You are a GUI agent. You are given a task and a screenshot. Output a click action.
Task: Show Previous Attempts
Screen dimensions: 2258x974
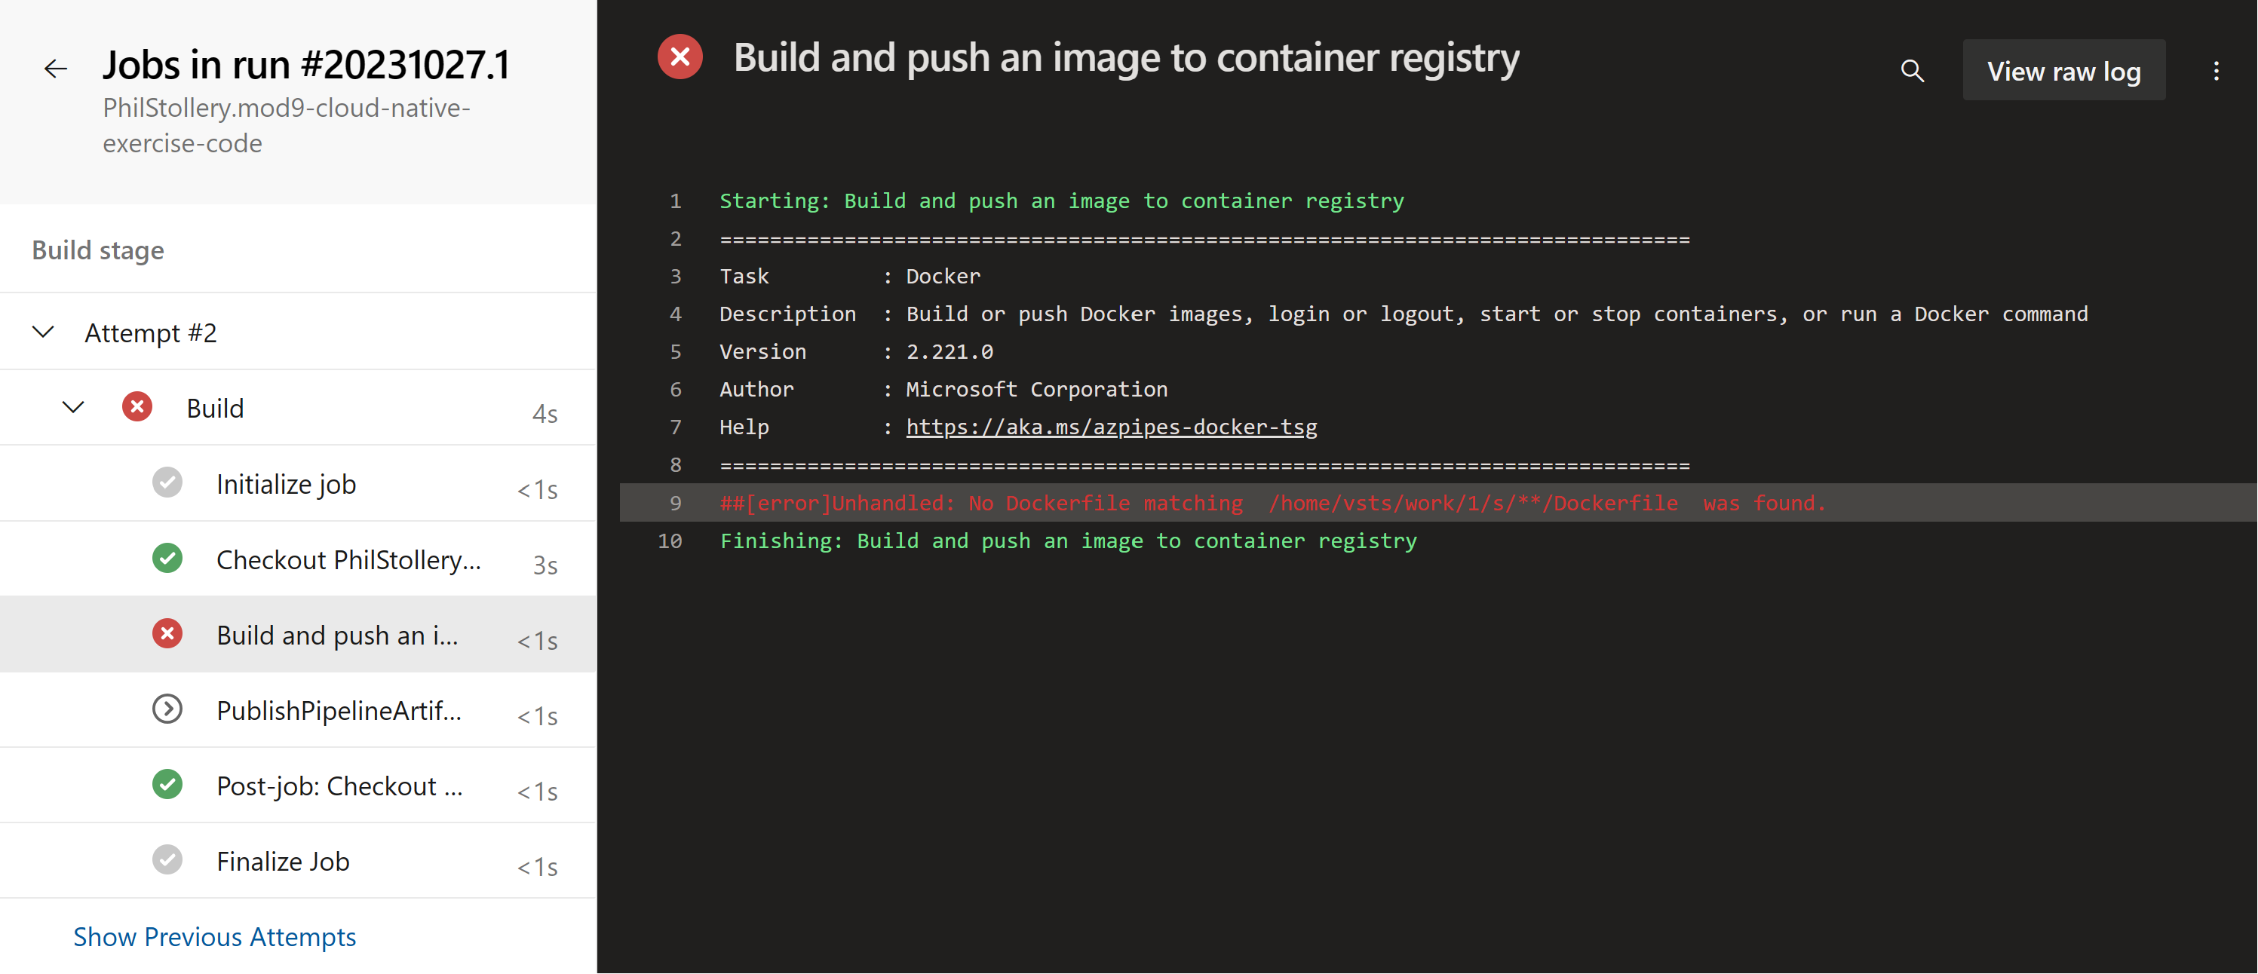tap(214, 936)
